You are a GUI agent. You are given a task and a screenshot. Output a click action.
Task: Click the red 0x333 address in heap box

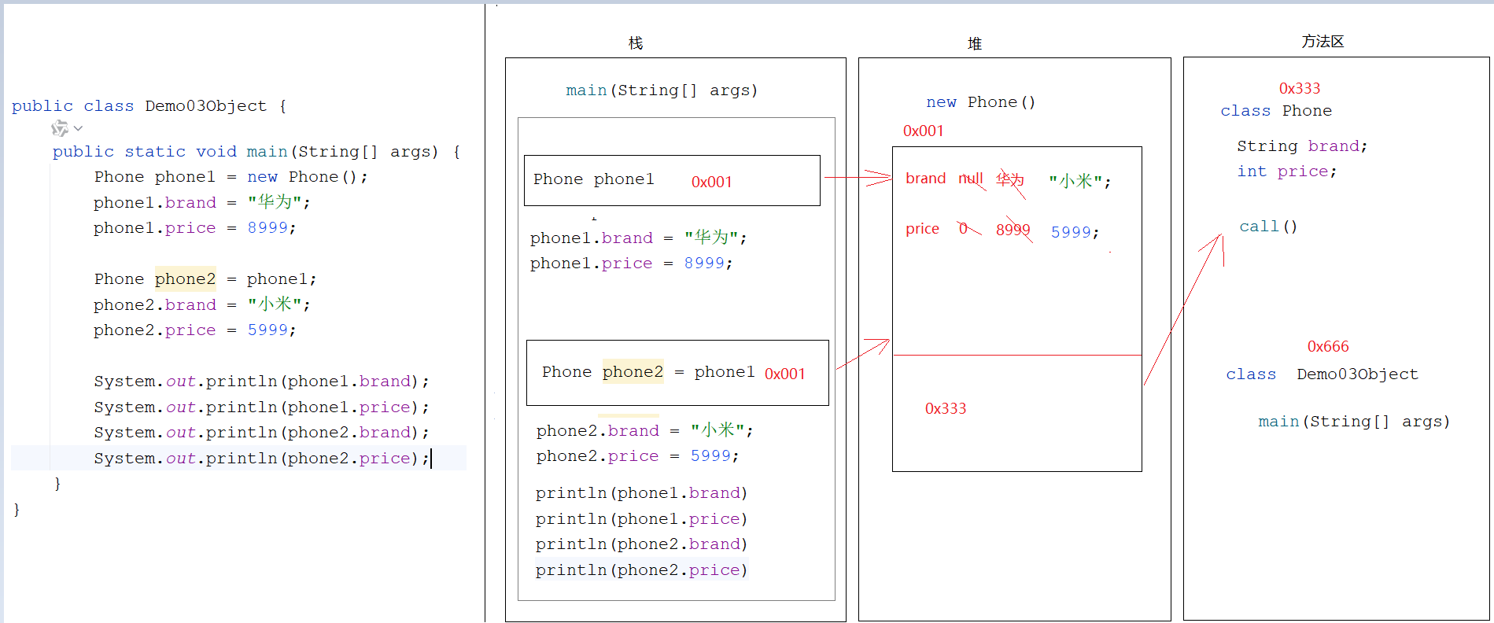[946, 409]
